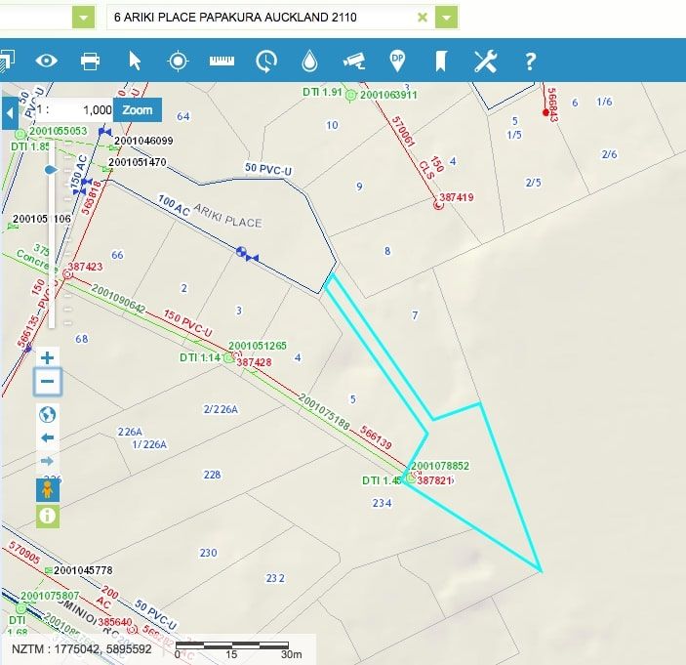Click the DP map pin icon
This screenshot has height=665, width=686.
pos(397,61)
